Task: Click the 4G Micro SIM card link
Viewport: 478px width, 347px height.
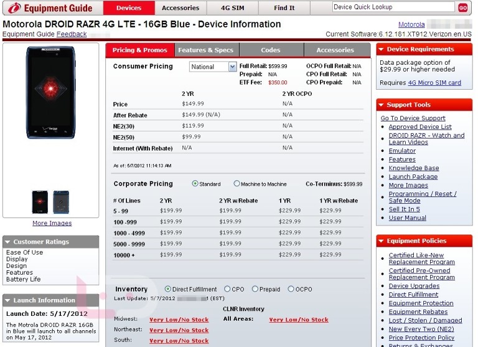Action: point(434,83)
